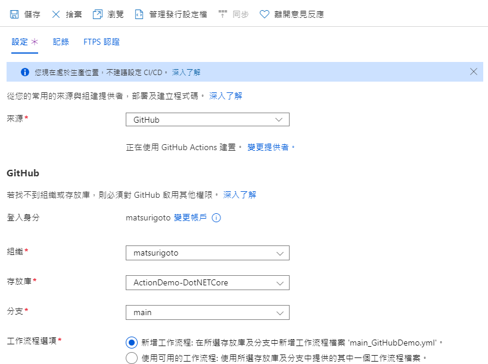Click the 瀏覽 toolbar label
The height and width of the screenshot is (364, 488).
click(116, 14)
